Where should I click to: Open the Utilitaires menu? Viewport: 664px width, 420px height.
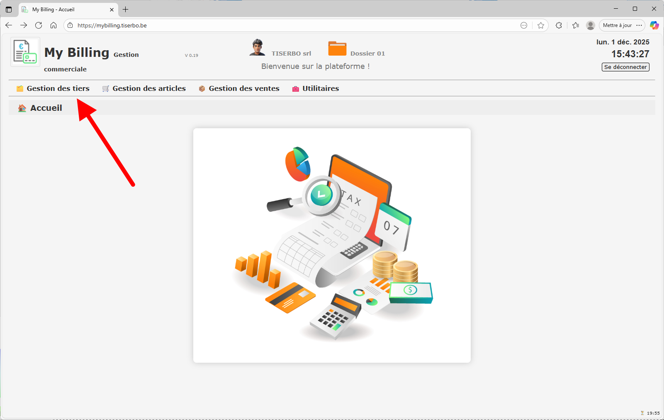tap(321, 88)
